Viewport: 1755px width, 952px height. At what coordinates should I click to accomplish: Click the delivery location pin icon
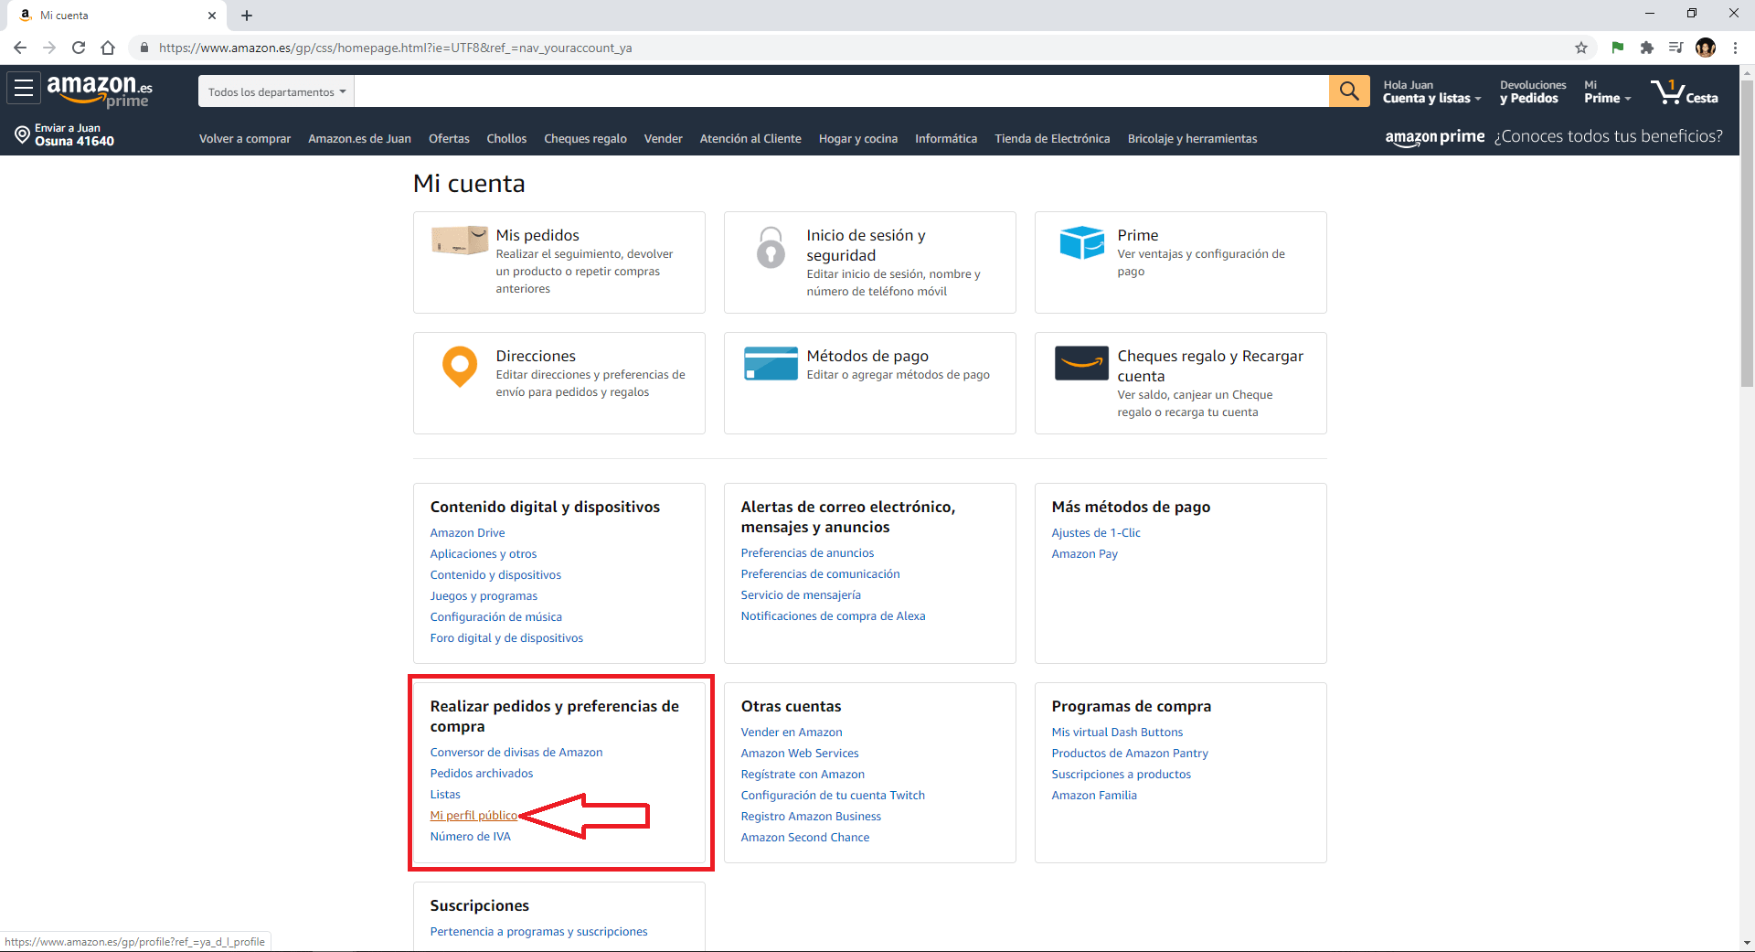tap(22, 135)
